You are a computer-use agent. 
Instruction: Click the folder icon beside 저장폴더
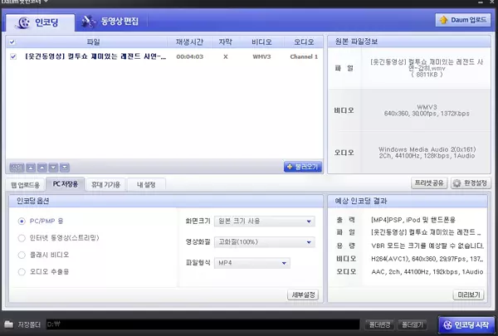coord(8,324)
